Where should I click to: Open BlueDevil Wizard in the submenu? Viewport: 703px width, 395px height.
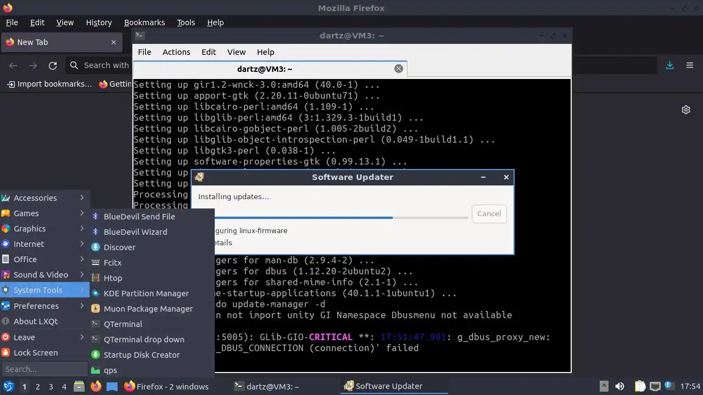[152, 232]
